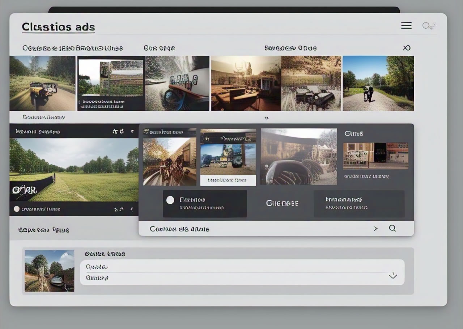Select the warm sunlit room interior thumbnail
This screenshot has width=463, height=329.
(246, 83)
